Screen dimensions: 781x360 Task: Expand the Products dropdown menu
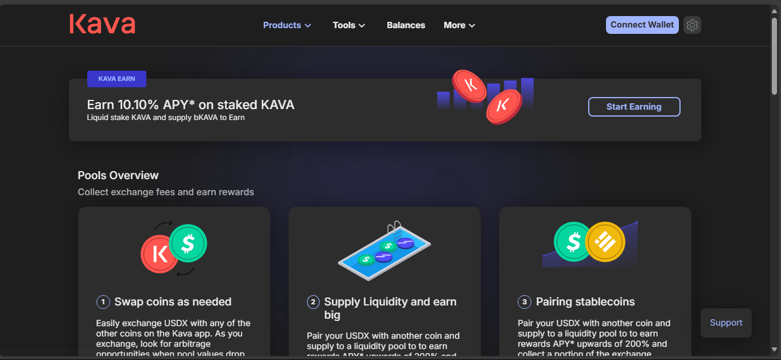click(287, 25)
